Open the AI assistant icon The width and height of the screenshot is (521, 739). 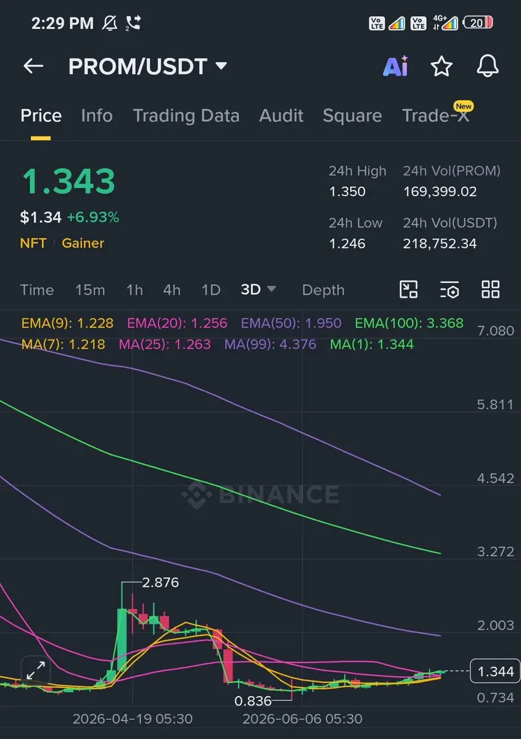395,66
